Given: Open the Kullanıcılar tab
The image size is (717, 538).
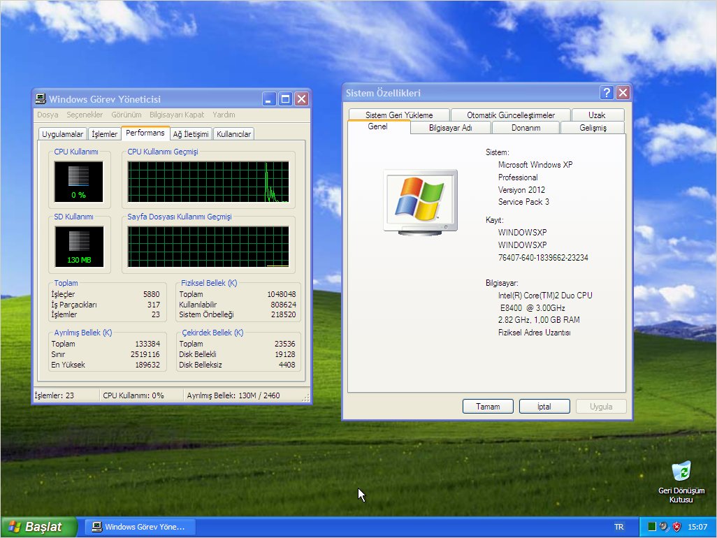Looking at the screenshot, I should click(x=233, y=134).
